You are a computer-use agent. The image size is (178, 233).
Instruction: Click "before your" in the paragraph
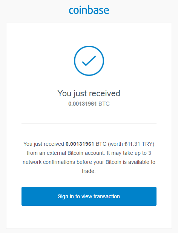click(91, 162)
